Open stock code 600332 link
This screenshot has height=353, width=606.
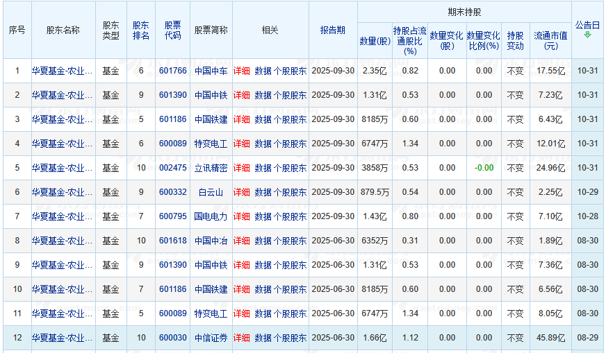[173, 192]
